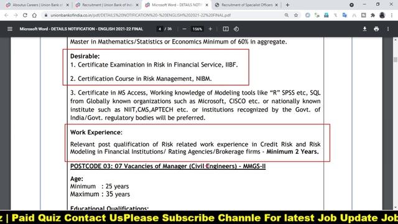
Task: Zoom in the PDF with the plus button
Action: click(210, 29)
